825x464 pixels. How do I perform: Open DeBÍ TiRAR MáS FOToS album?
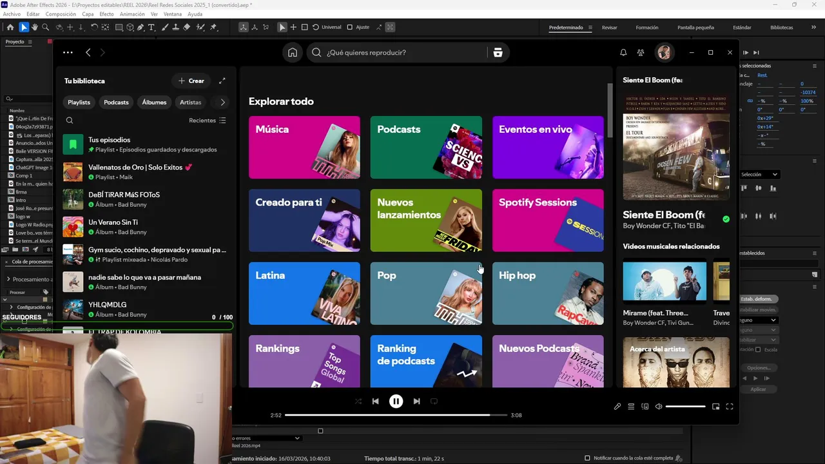point(145,199)
